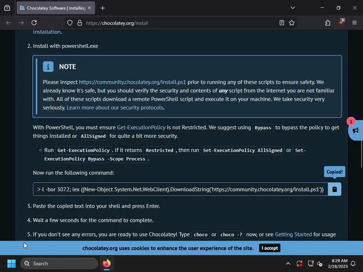Bookmark this page with star icon
This screenshot has height=272, width=363.
coord(292,23)
